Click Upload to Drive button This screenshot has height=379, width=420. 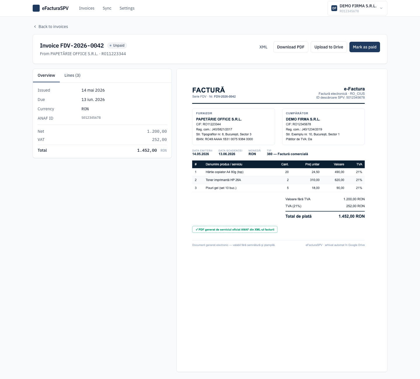pyautogui.click(x=329, y=47)
